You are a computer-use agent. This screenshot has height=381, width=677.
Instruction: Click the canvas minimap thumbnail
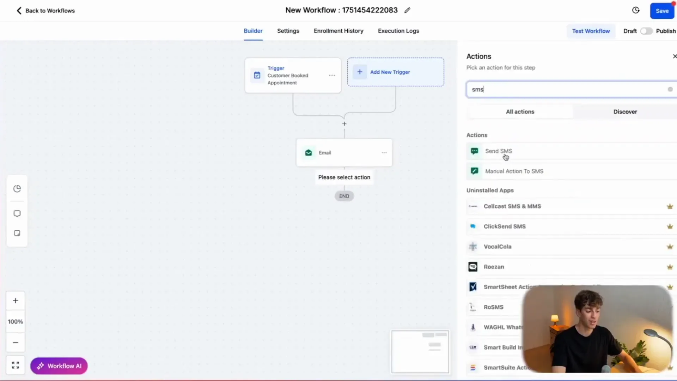(420, 352)
